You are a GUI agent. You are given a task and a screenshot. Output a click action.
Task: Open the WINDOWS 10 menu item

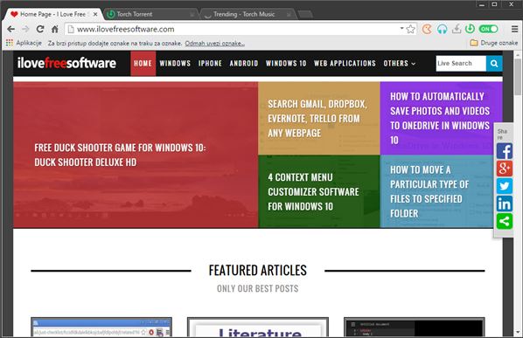(x=286, y=63)
